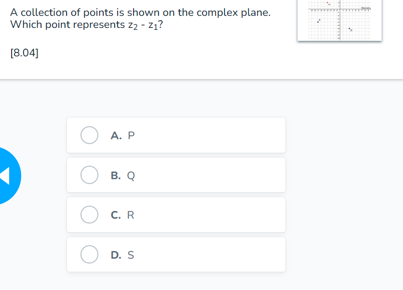Click the point labeled S on the graph
Screen dimensions: 403x290
click(x=318, y=22)
